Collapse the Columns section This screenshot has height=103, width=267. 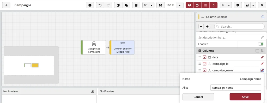(199, 51)
